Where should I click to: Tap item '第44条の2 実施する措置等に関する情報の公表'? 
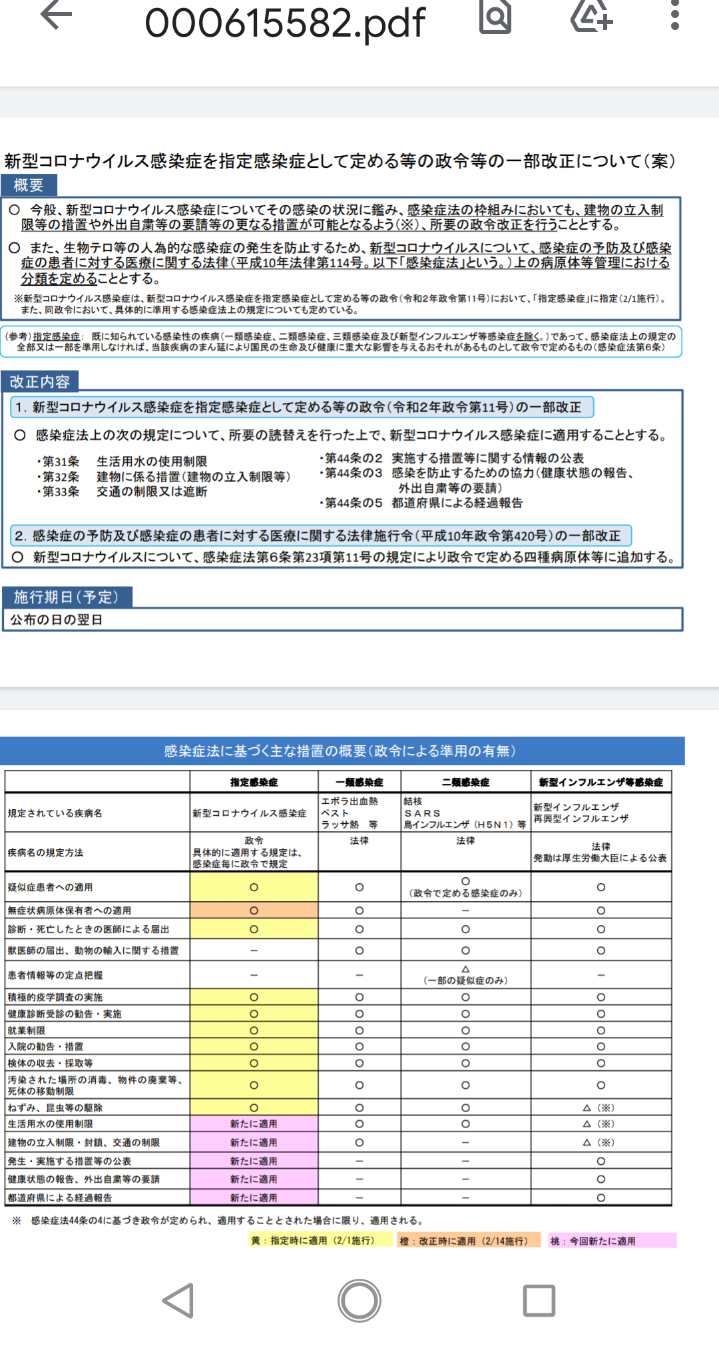pos(451,458)
